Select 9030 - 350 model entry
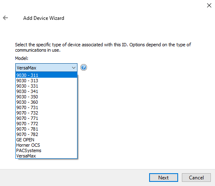The width and height of the screenshot is (215, 186). click(x=46, y=97)
